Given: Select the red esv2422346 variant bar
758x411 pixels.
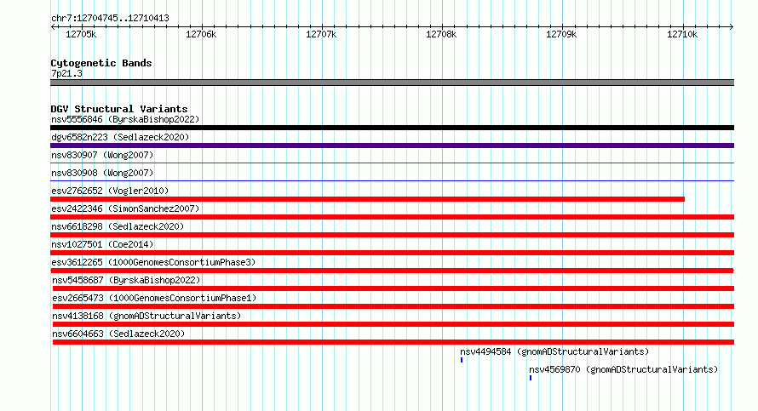Looking at the screenshot, I should (x=392, y=217).
